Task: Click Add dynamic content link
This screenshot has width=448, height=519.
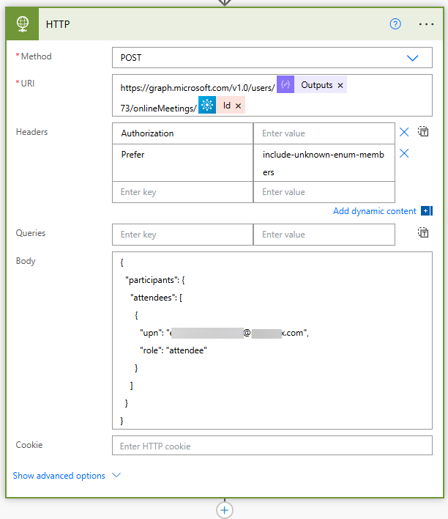Action: [x=374, y=211]
